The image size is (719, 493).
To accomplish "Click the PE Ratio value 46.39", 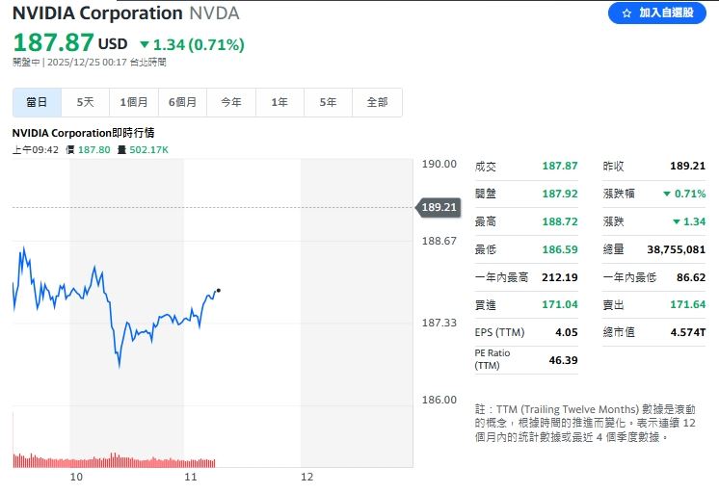I will coord(563,360).
